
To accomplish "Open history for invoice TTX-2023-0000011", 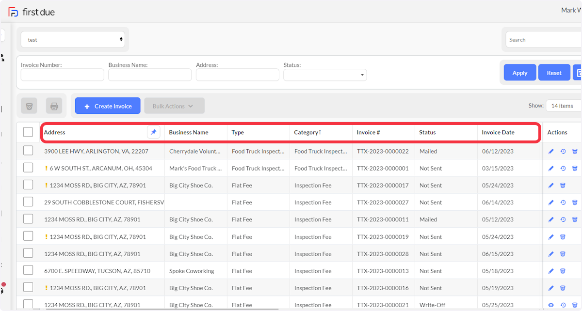I will click(563, 219).
